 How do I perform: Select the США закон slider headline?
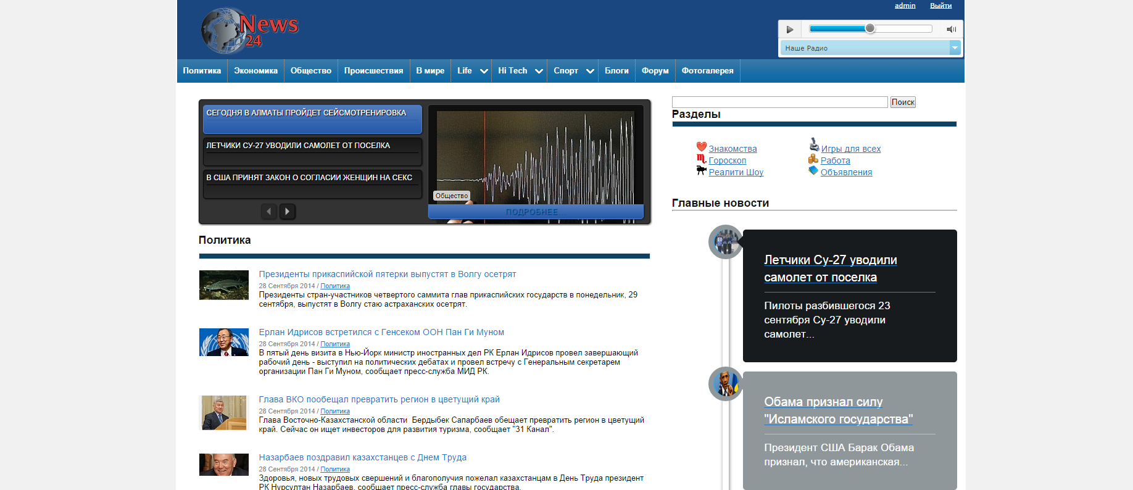pyautogui.click(x=312, y=184)
